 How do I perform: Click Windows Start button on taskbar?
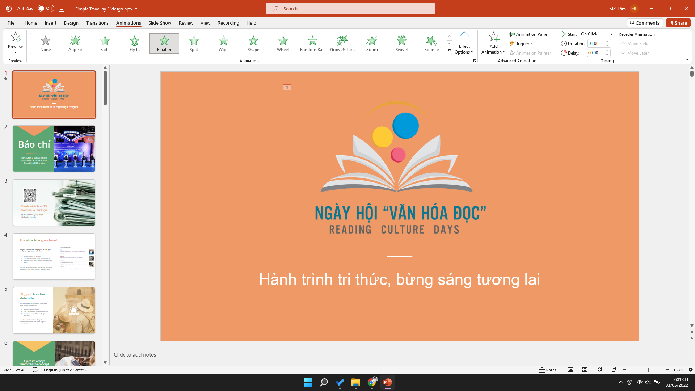pyautogui.click(x=308, y=382)
